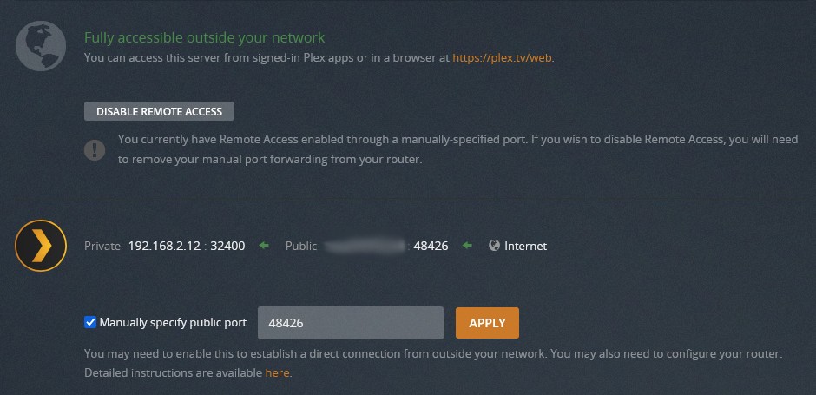This screenshot has height=395, width=816.
Task: Open the https://plex.tv/web link
Action: pyautogui.click(x=502, y=58)
